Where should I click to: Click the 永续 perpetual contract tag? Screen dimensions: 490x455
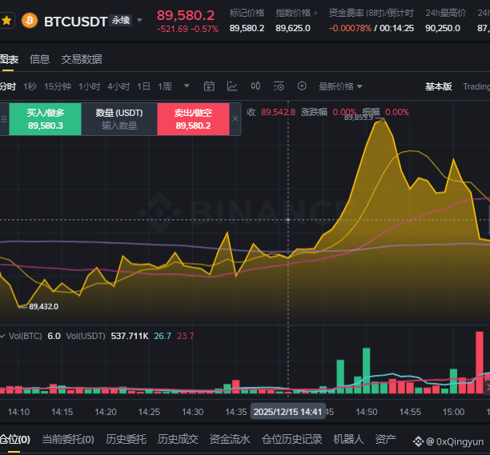pyautogui.click(x=121, y=20)
